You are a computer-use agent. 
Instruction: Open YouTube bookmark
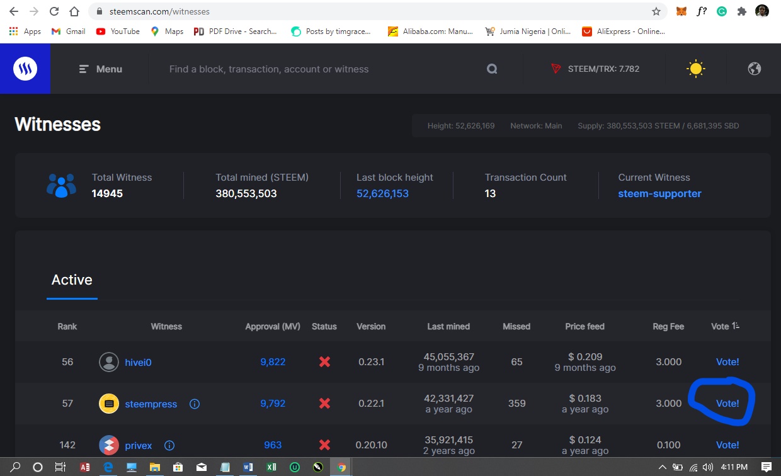pyautogui.click(x=118, y=31)
